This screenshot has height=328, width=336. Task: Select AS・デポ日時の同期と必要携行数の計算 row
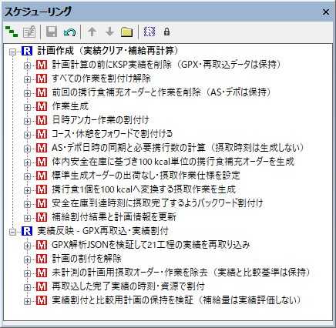[x=178, y=148]
